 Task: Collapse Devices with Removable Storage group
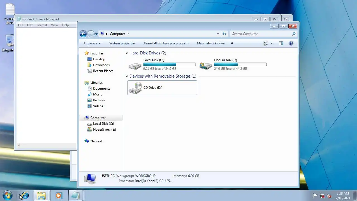(x=127, y=76)
